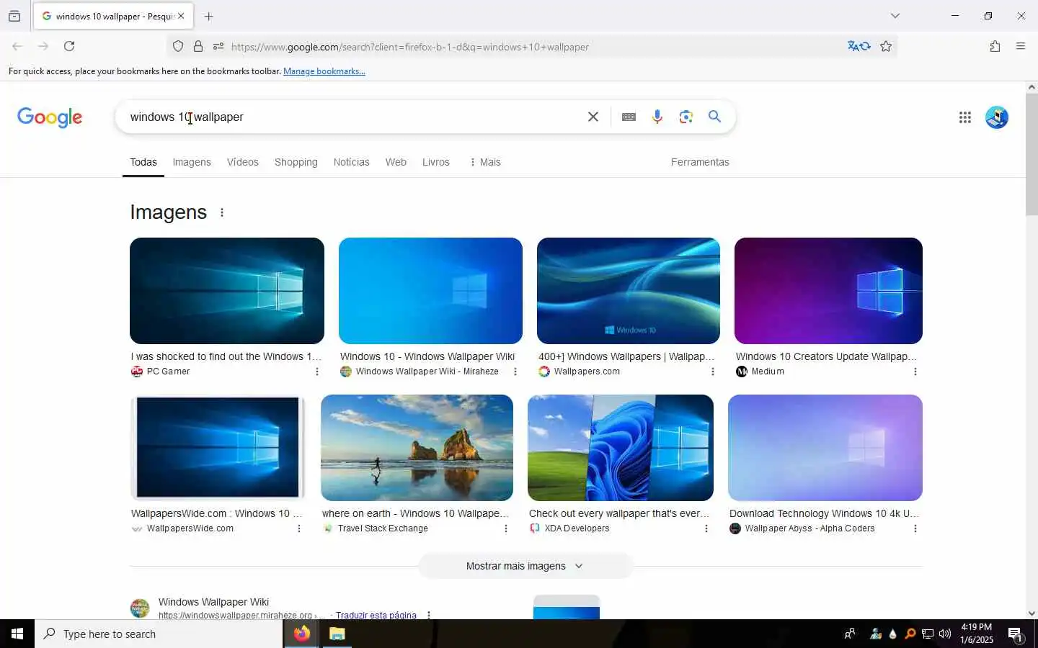Viewport: 1038px width, 648px height.
Task: Open the WallpapersWide.com result options menu
Action: pyautogui.click(x=299, y=528)
